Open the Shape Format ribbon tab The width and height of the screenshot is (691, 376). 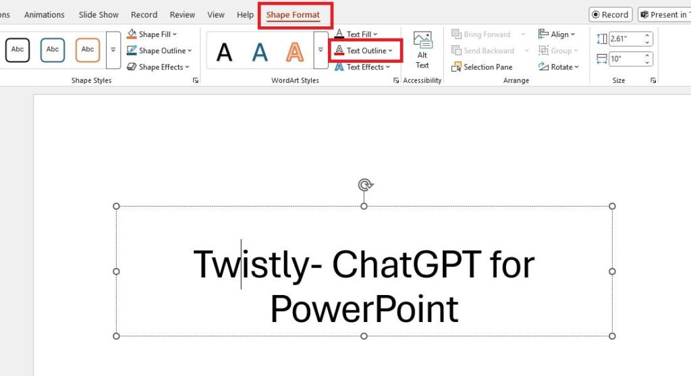coord(293,15)
